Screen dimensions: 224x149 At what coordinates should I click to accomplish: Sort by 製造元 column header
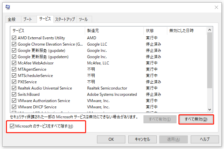click(114, 31)
